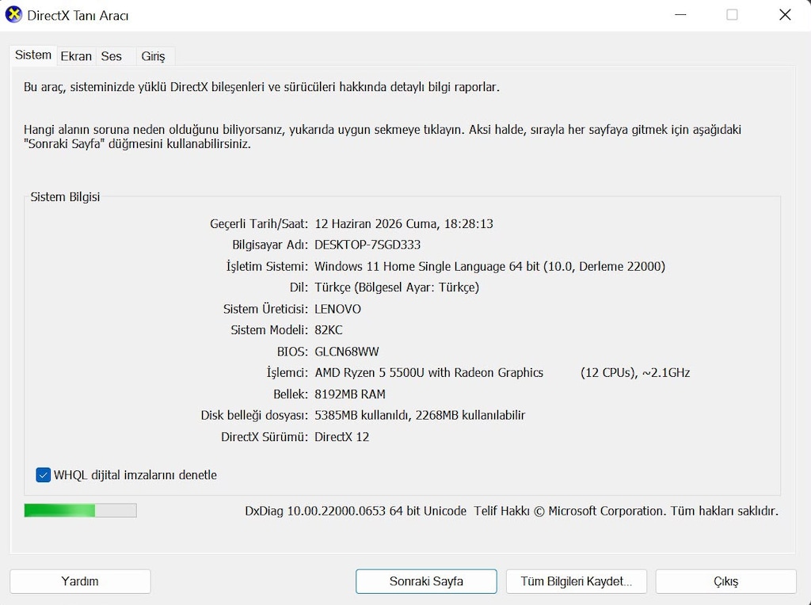Switch to the Sistem tab
Viewport: 811px width, 605px height.
tap(33, 55)
